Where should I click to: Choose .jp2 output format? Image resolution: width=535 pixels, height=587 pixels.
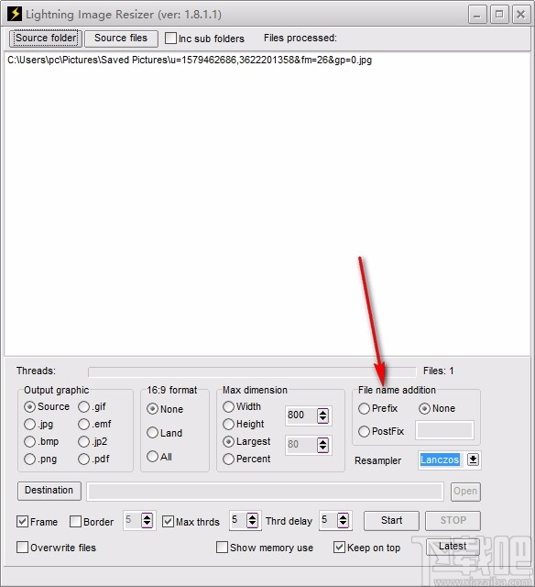pyautogui.click(x=83, y=442)
